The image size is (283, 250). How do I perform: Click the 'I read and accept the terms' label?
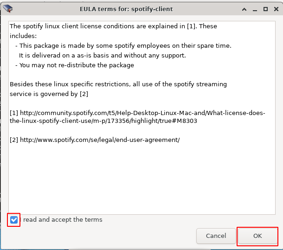(63, 220)
